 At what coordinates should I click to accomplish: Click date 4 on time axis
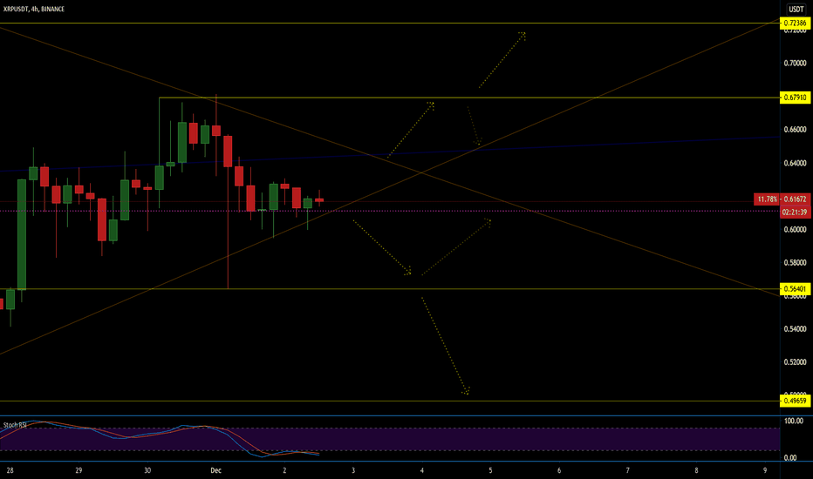click(x=422, y=470)
